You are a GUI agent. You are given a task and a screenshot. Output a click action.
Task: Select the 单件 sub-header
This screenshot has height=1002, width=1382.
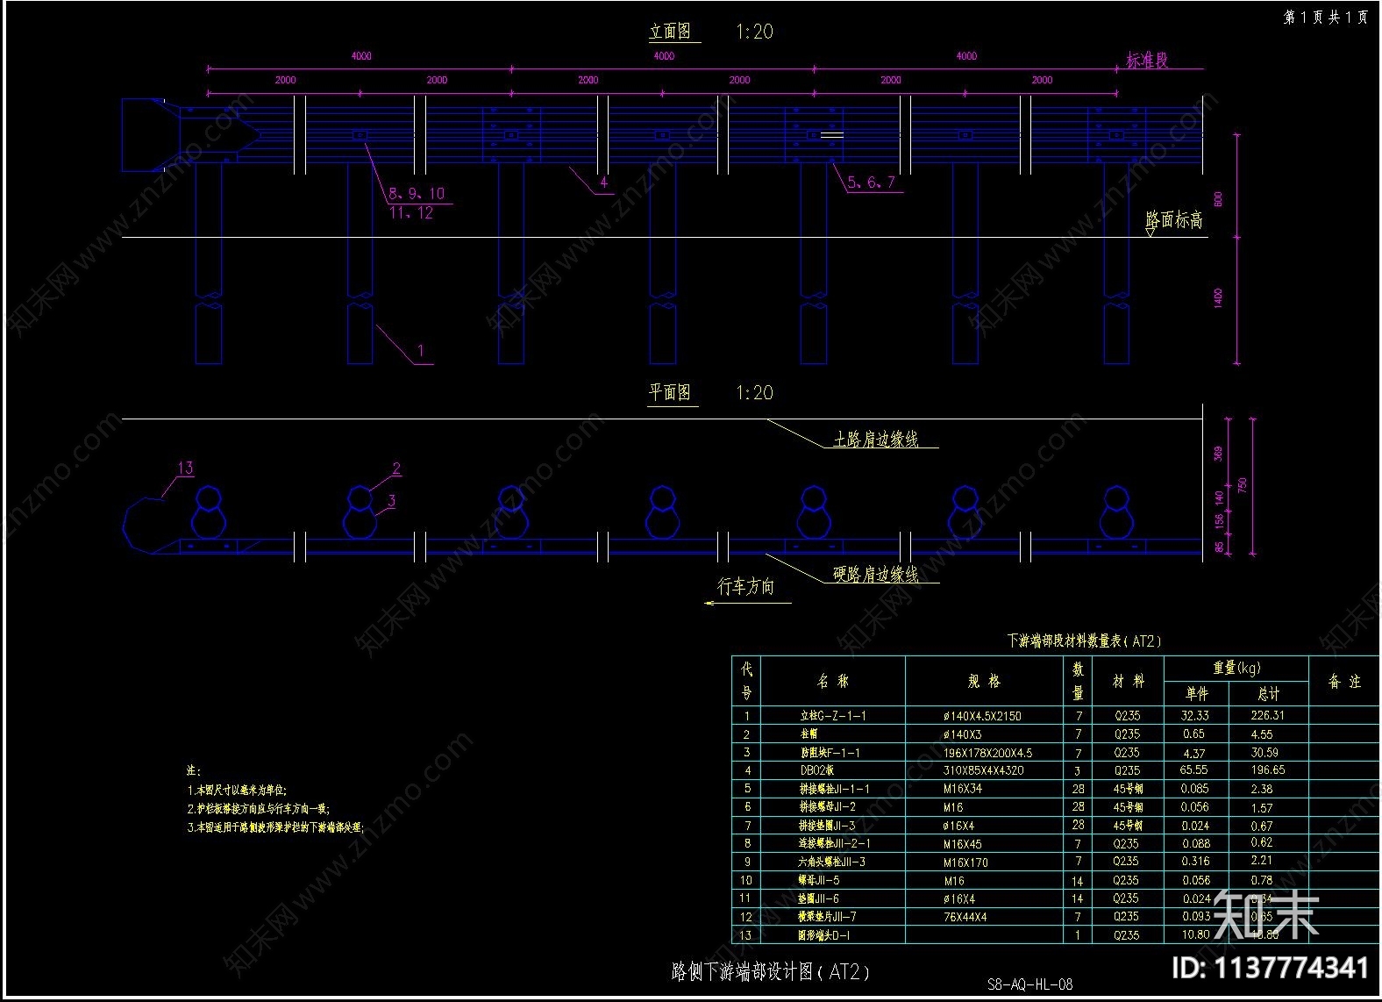coord(1196,693)
